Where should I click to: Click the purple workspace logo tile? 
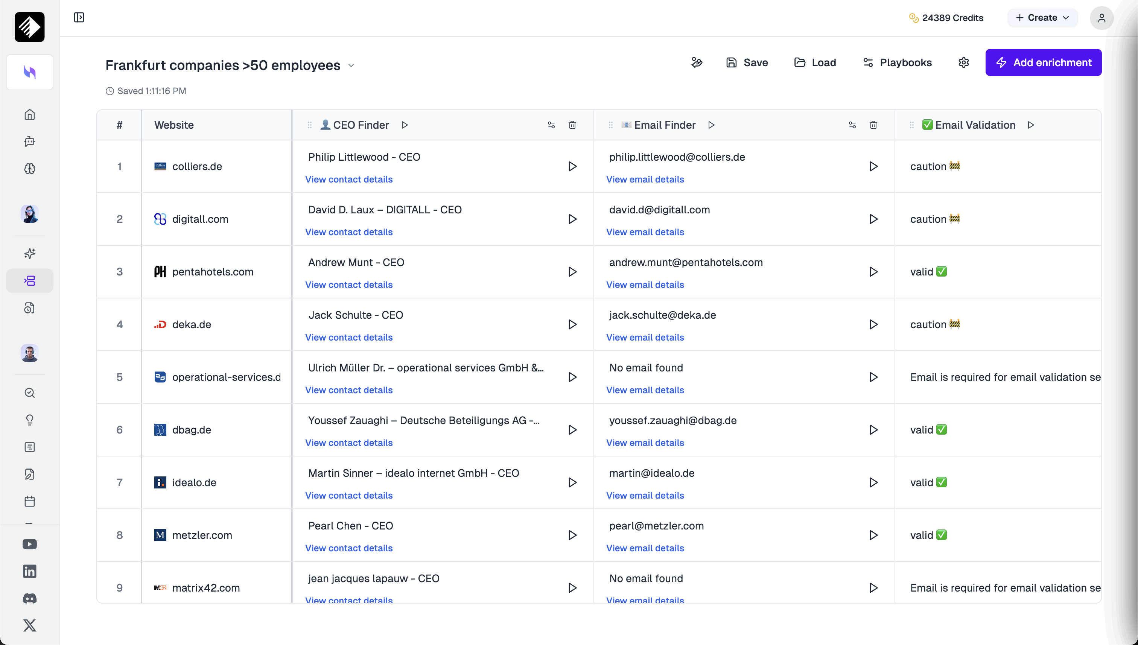(30, 72)
